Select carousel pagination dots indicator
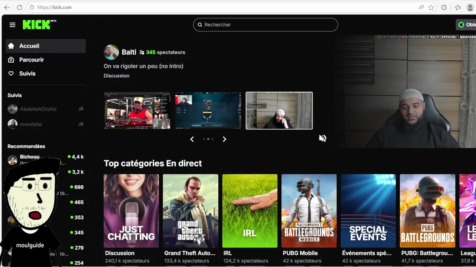The height and width of the screenshot is (267, 476). click(x=208, y=139)
